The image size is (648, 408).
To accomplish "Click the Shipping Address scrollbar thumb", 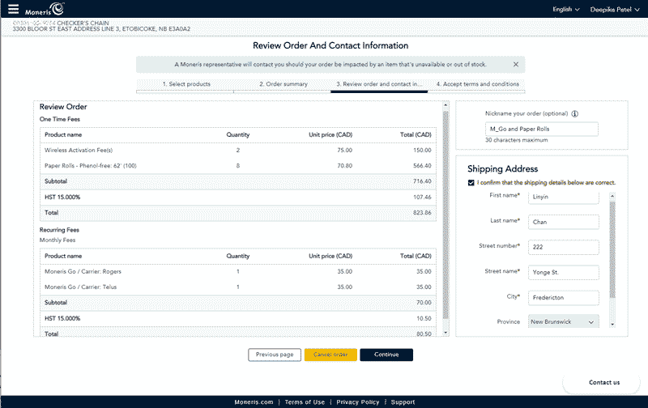I will [x=612, y=250].
